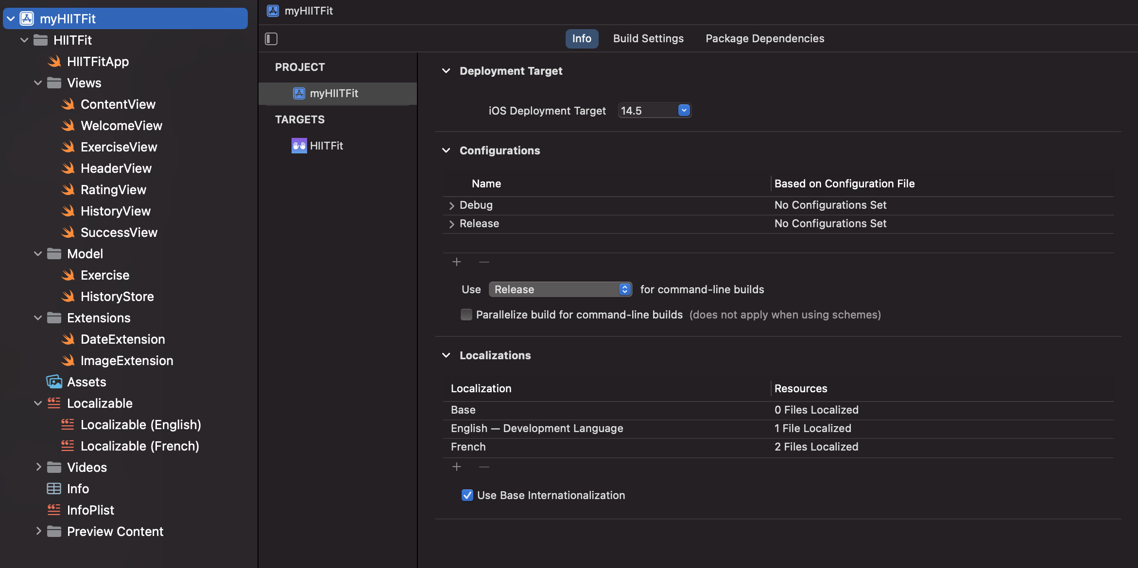Enable Parallelize build for command-line builds
1138x568 pixels.
click(x=466, y=315)
